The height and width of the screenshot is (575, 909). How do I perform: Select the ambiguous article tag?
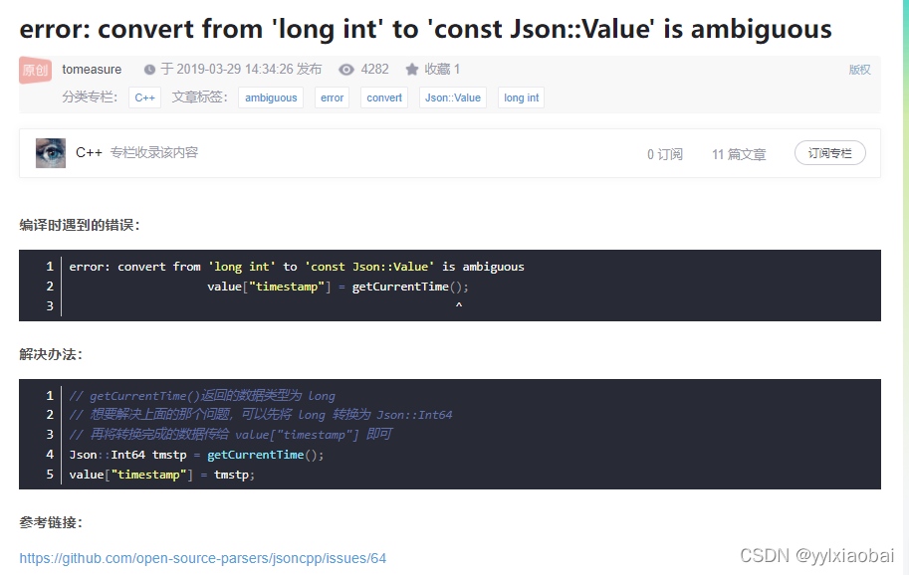(271, 96)
